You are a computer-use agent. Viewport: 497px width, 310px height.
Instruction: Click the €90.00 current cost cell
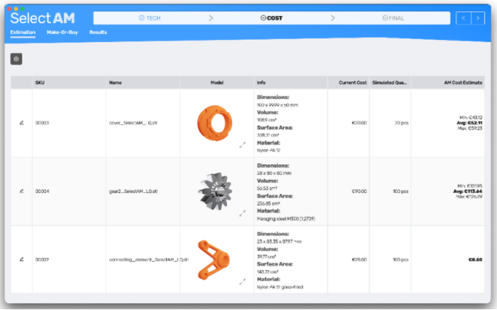360,191
